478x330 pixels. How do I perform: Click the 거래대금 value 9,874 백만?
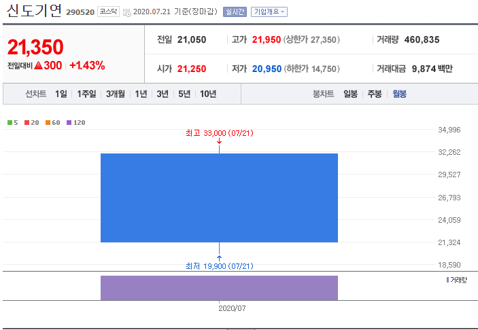[432, 69]
